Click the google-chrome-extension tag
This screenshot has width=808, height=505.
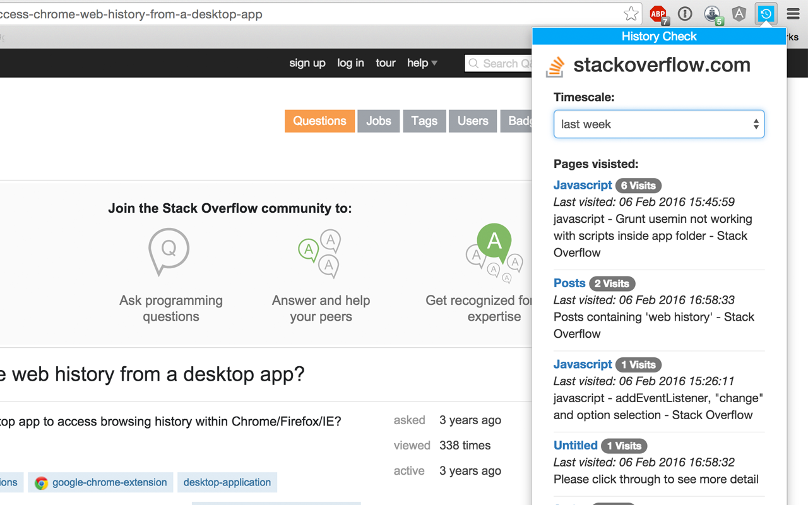[101, 483]
